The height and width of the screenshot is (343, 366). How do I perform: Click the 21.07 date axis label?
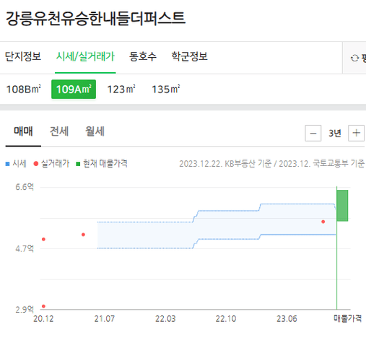(105, 319)
